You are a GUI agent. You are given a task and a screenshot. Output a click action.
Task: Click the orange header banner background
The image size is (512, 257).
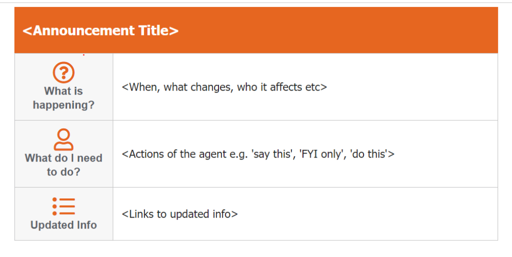(x=326, y=30)
